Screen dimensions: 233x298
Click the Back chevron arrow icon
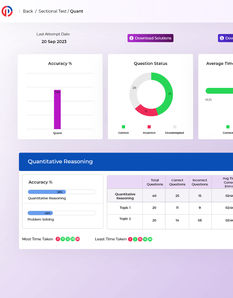tap(20, 11)
